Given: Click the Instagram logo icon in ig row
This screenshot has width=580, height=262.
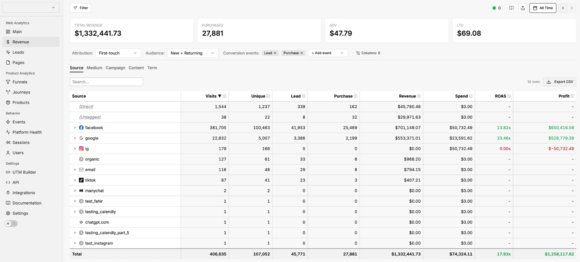Looking at the screenshot, I should click(x=81, y=149).
